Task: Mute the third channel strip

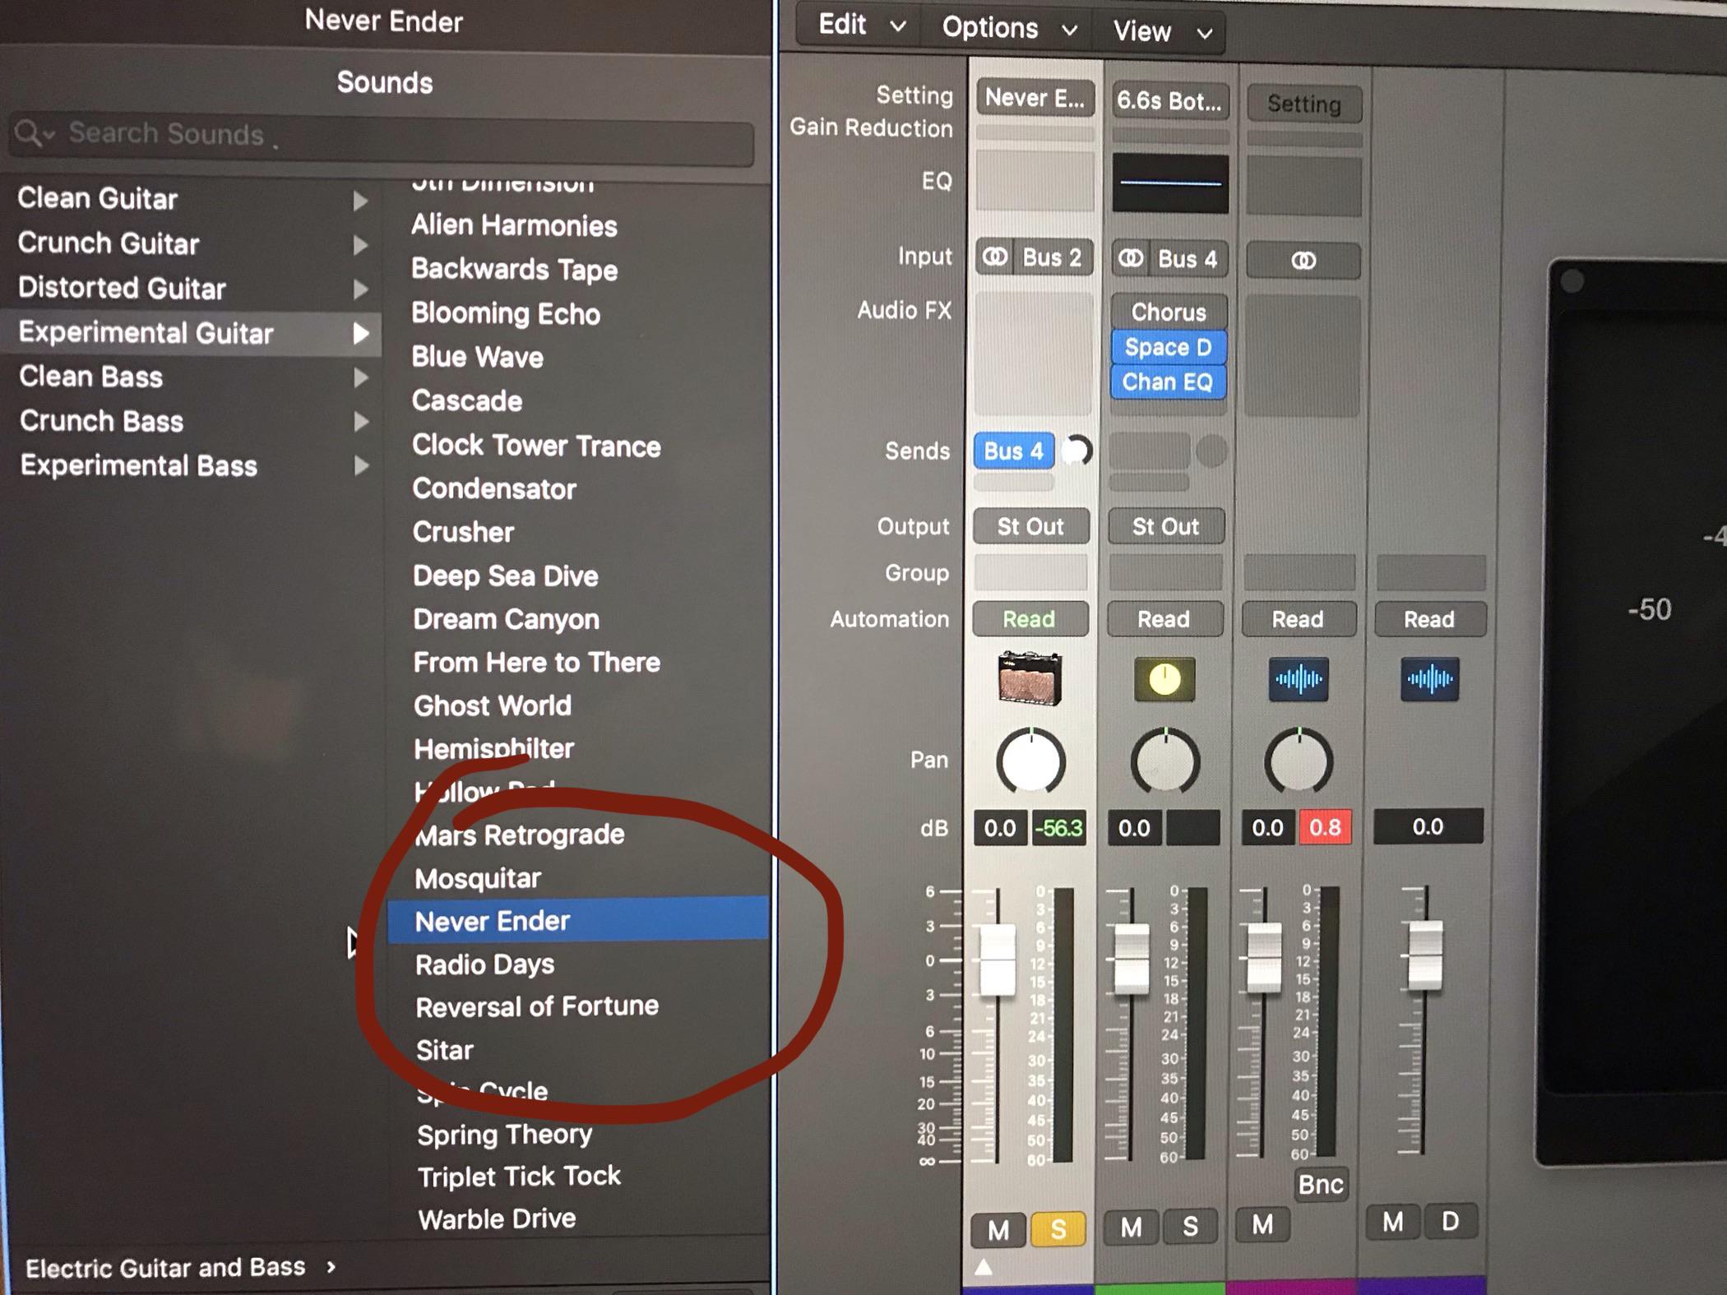Action: pyautogui.click(x=1262, y=1225)
